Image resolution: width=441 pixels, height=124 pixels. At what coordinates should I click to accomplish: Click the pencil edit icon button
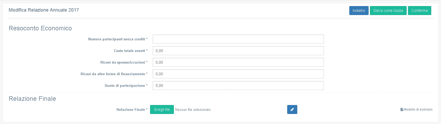pyautogui.click(x=292, y=109)
